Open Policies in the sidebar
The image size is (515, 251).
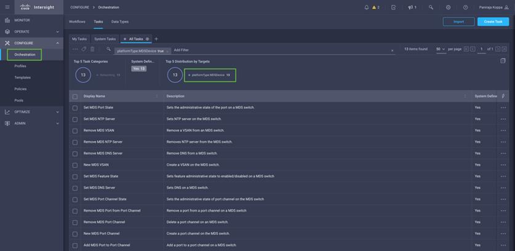click(20, 89)
